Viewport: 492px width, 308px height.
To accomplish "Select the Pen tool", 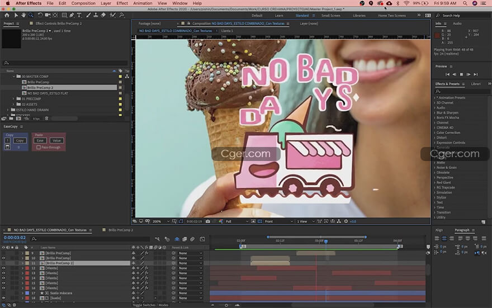I will click(x=72, y=15).
